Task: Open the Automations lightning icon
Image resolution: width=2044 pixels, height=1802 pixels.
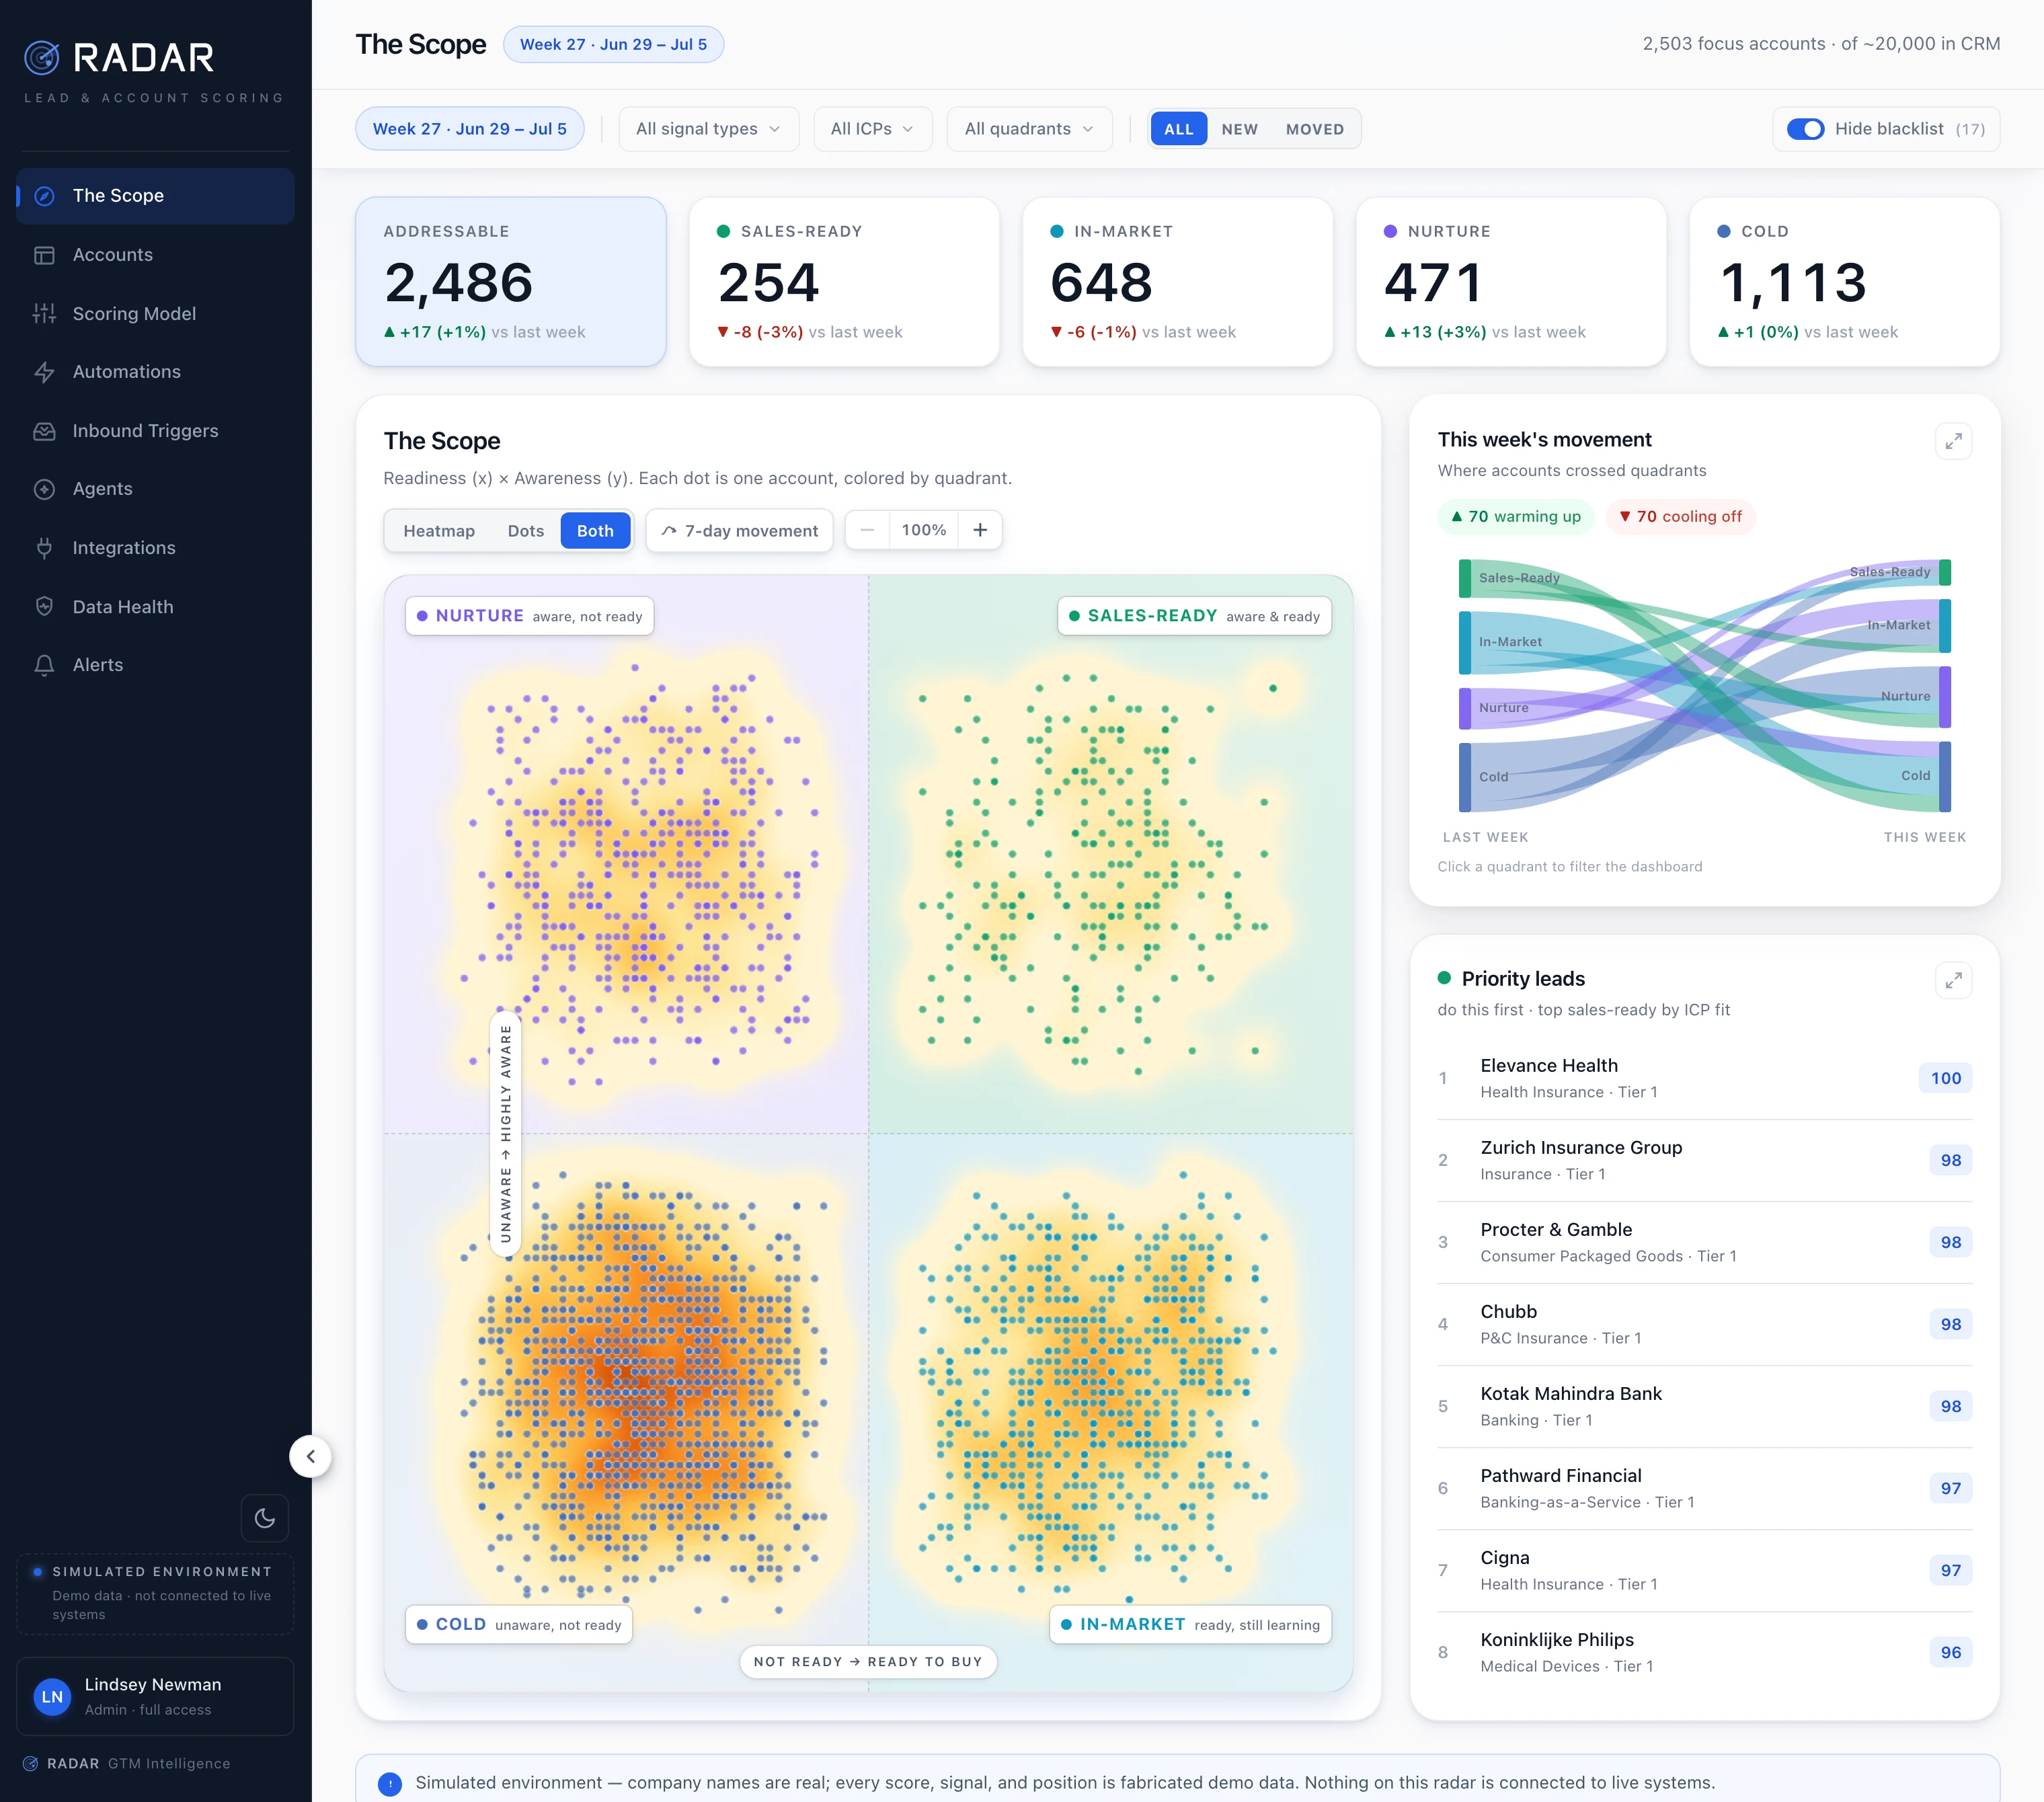Action: [x=44, y=372]
